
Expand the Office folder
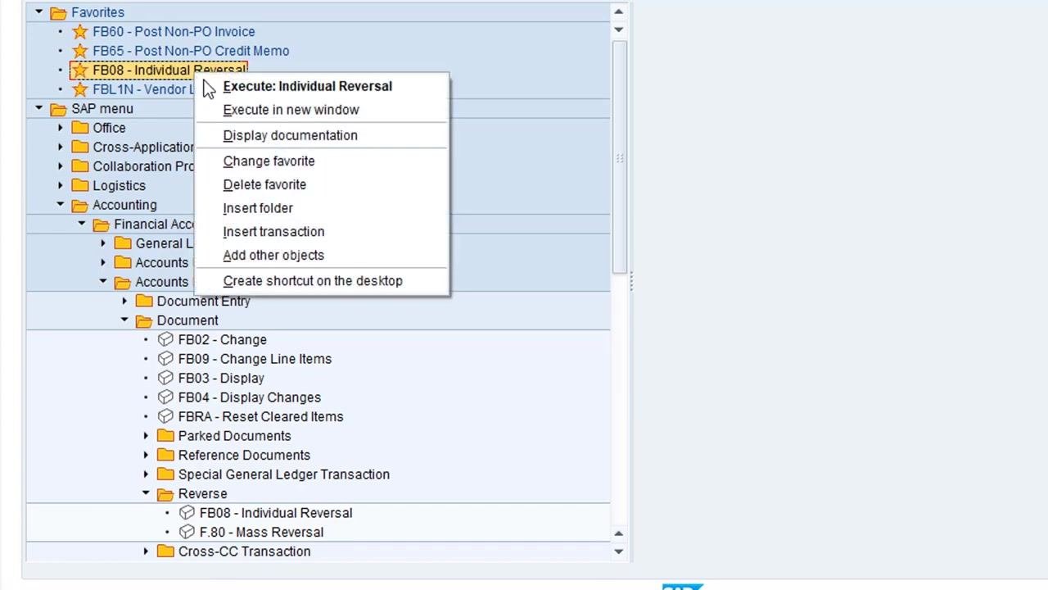60,128
